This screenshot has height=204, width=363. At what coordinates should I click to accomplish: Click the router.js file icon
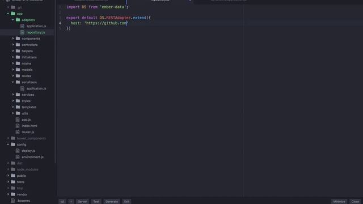click(x=18, y=132)
